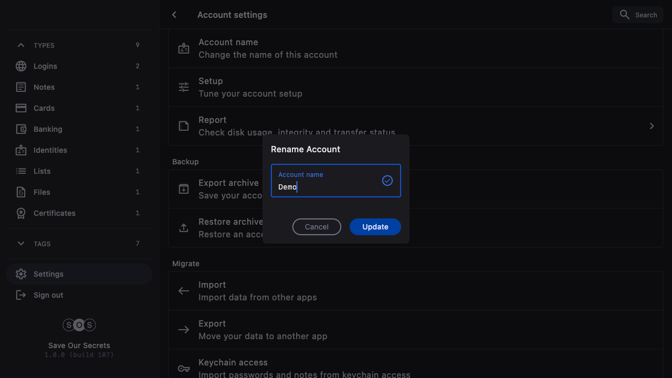
Task: Open the Report chevron arrow
Action: (652, 126)
